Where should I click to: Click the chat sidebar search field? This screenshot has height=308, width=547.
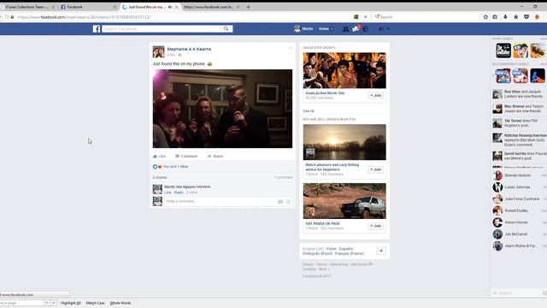coord(519,293)
